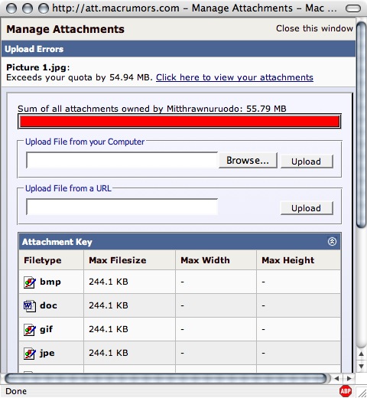This screenshot has width=367, height=398.
Task: Click the red attachment quota usage bar
Action: pyautogui.click(x=180, y=122)
